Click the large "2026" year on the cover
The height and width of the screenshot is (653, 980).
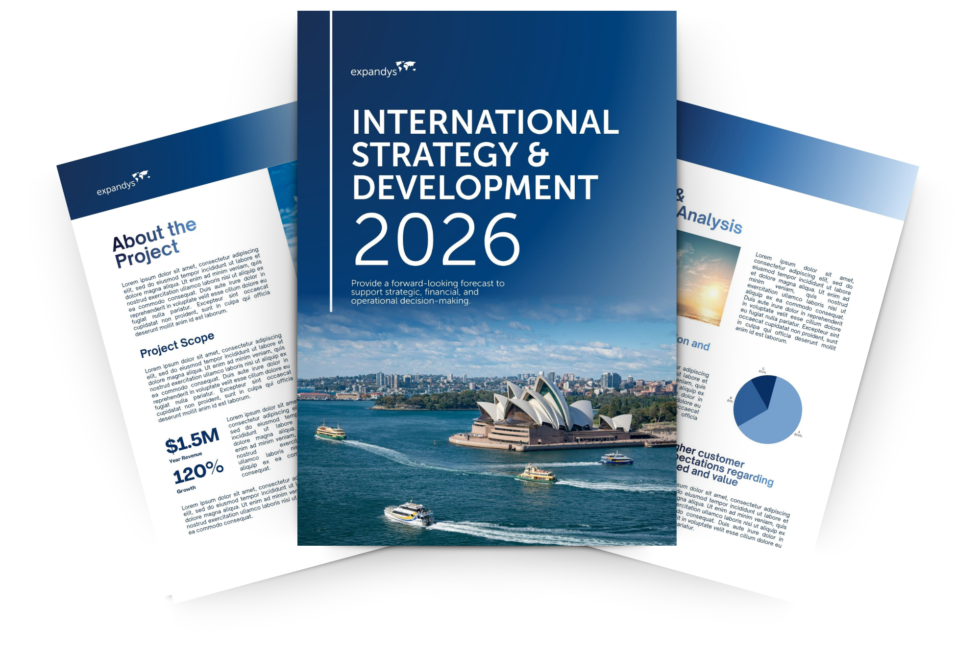(x=437, y=239)
